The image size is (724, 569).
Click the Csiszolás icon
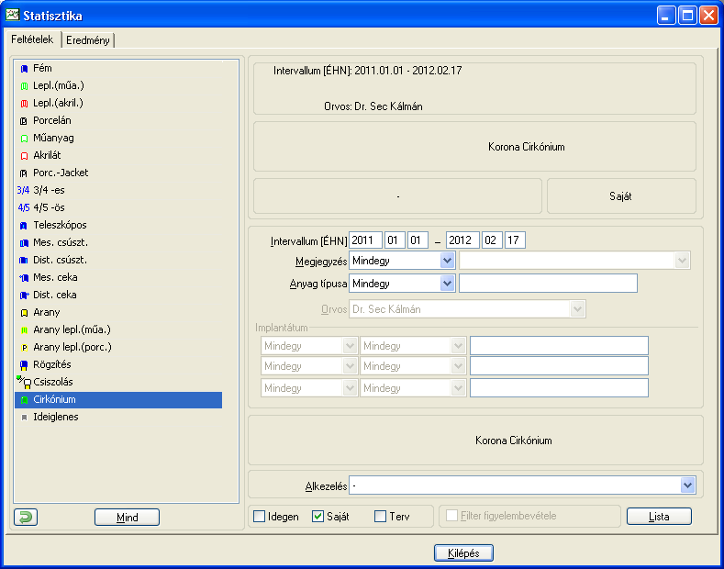click(24, 383)
